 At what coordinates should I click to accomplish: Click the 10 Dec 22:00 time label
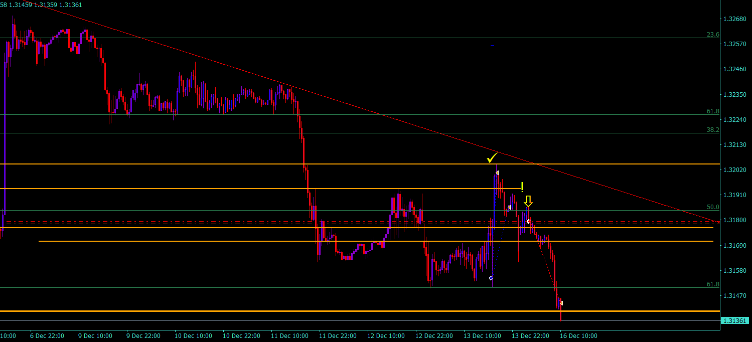tap(241, 335)
